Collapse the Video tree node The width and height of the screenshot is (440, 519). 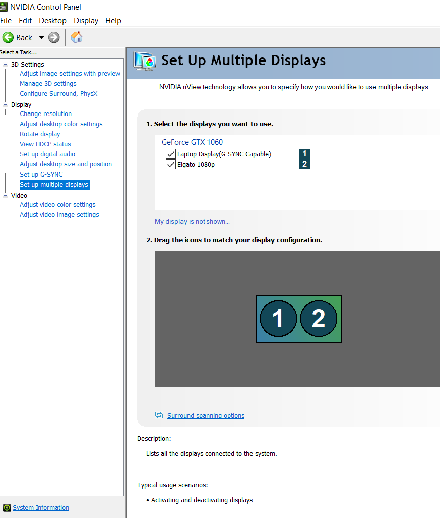point(6,195)
